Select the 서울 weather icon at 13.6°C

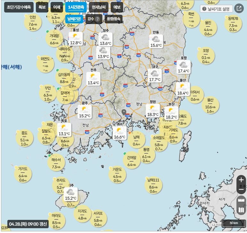(106, 39)
